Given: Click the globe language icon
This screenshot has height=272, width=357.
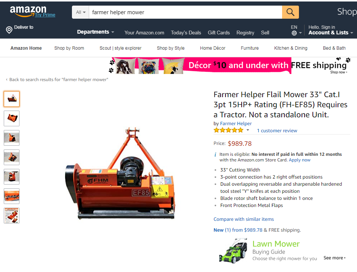Looking at the screenshot, I should click(294, 33).
